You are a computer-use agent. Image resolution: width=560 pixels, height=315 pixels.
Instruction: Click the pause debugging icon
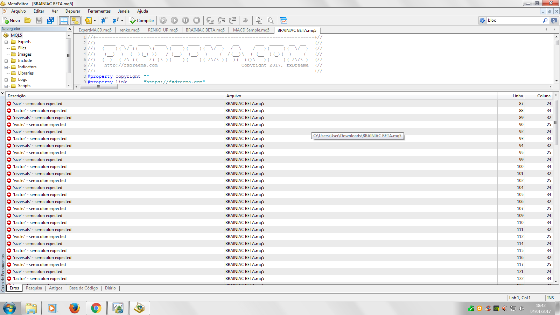[185, 21]
